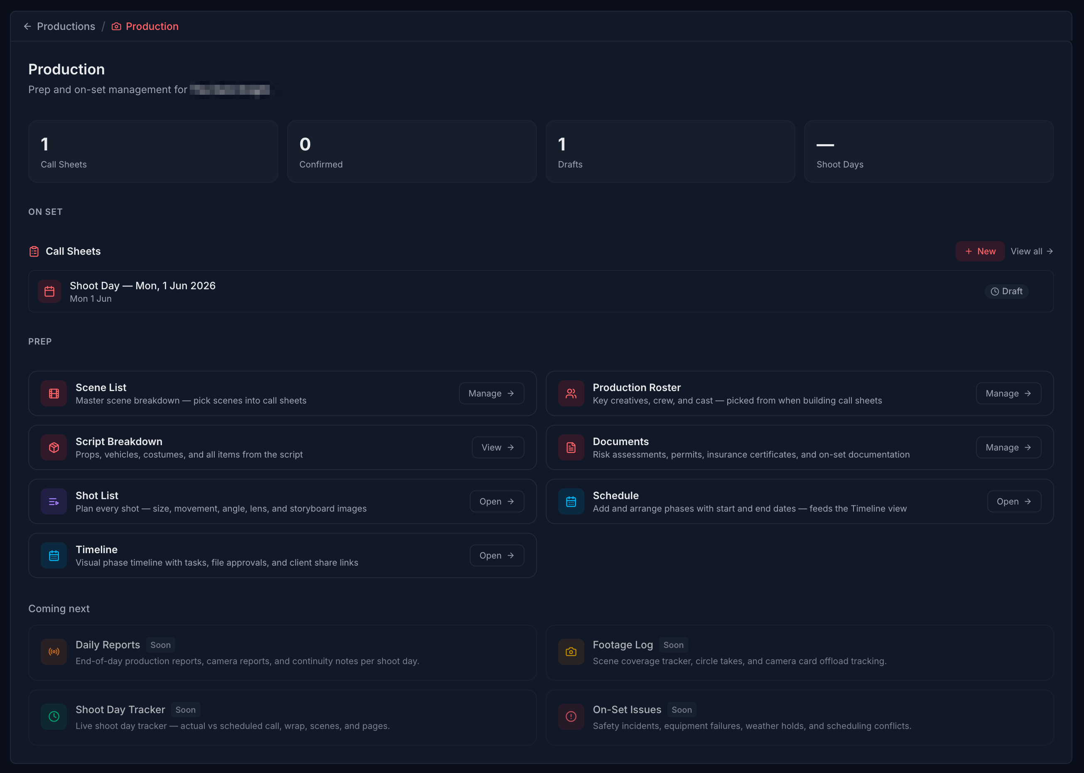The image size is (1084, 773).
Task: Click the Drafts stat card
Action: 670,151
